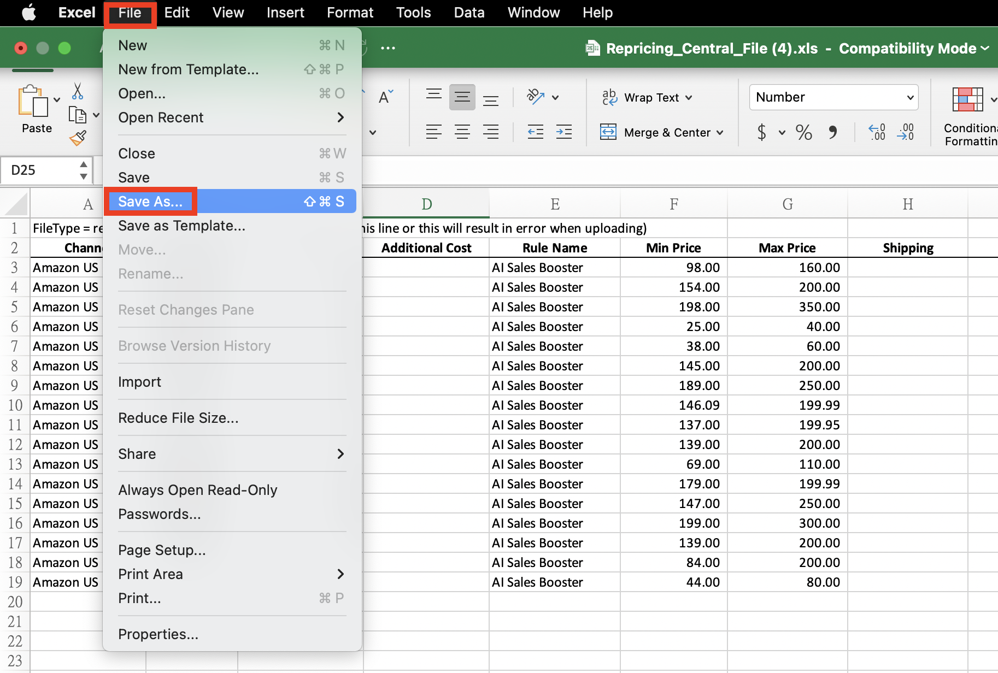Choose New from the File menu

[x=232, y=45]
